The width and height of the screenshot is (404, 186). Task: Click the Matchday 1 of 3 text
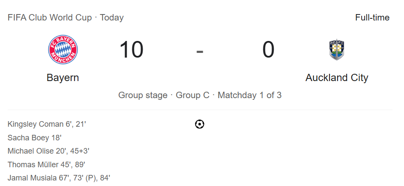(x=250, y=95)
